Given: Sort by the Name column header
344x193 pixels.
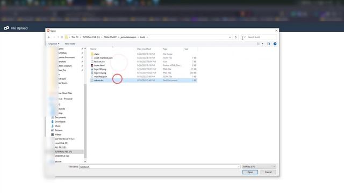Looking at the screenshot, I should [93, 49].
